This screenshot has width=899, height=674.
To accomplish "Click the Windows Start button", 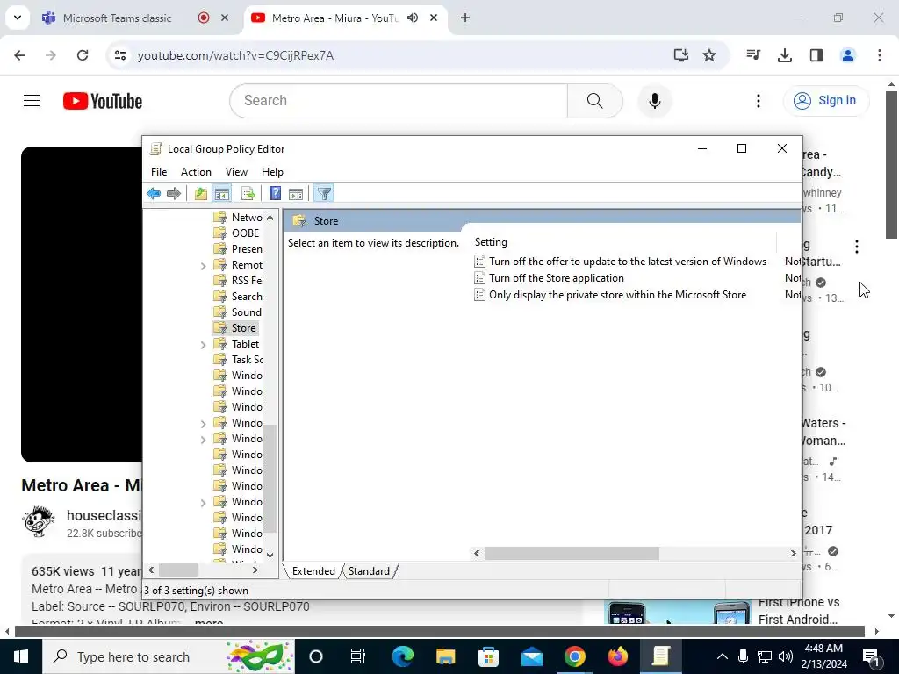I will coord(21,656).
